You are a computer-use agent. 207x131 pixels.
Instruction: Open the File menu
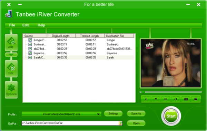pyautogui.click(x=12, y=25)
